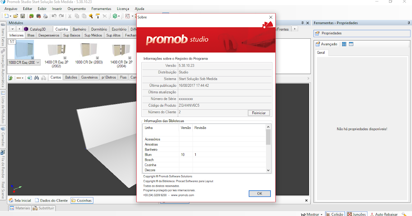Paste with clipboard icon

click(x=84, y=16)
